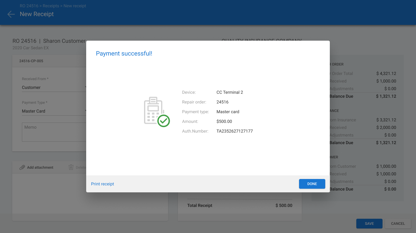The height and width of the screenshot is (233, 416).
Task: Click the back arrow icon in header
Action: pos(11,14)
